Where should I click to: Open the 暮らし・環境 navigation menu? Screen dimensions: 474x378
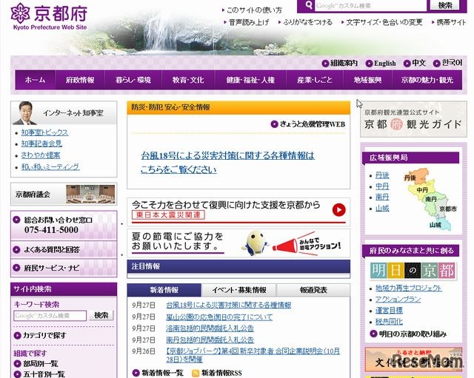(133, 80)
